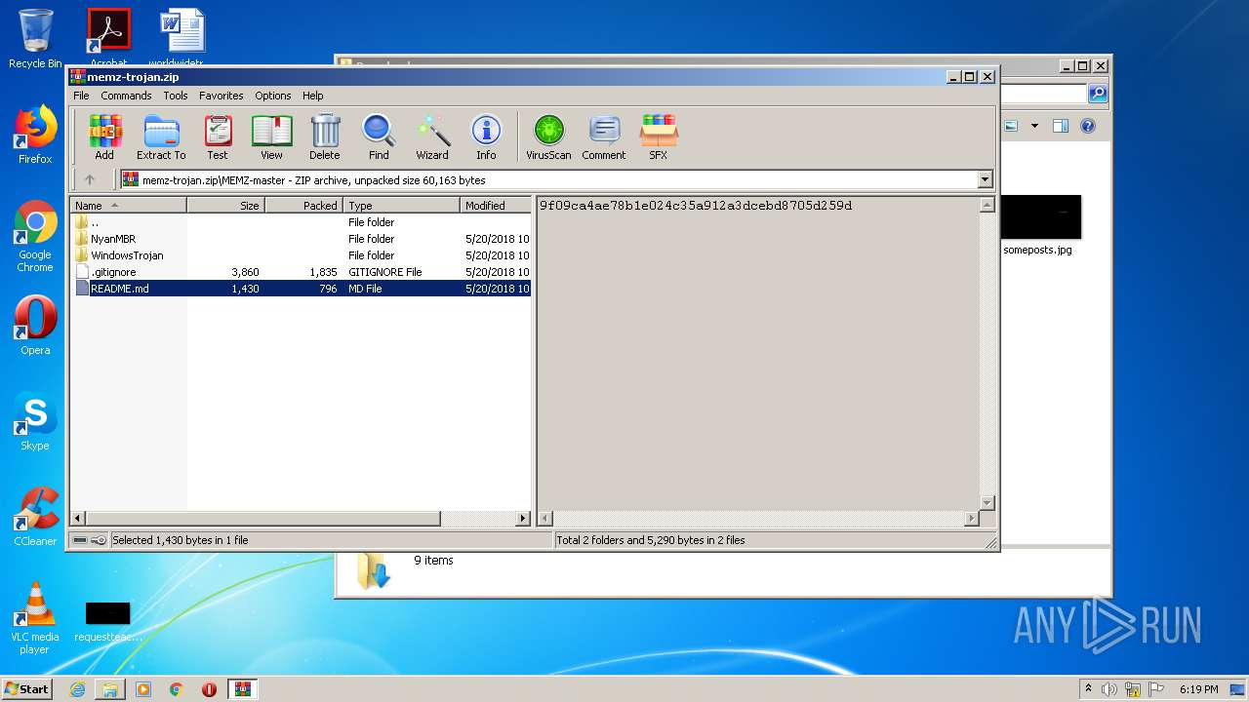Sort by the Type column header

pyautogui.click(x=401, y=206)
